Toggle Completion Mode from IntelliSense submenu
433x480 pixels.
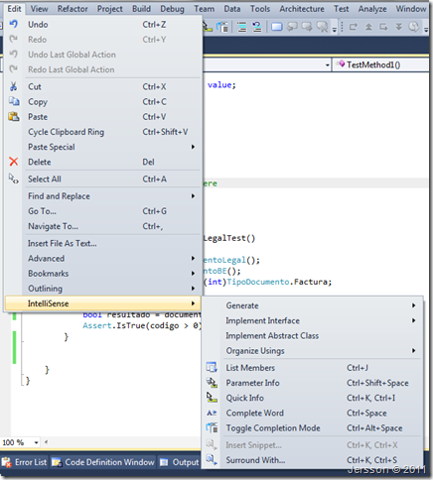point(312,428)
